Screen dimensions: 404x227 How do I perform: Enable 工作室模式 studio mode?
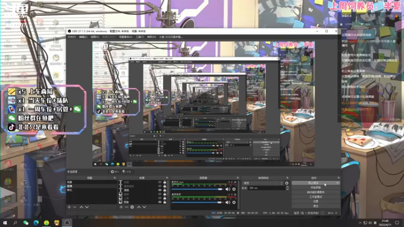(316, 197)
